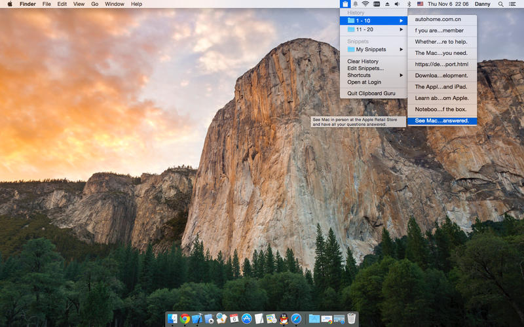The width and height of the screenshot is (524, 327).
Task: Open the Wi-Fi status icon
Action: (x=365, y=4)
